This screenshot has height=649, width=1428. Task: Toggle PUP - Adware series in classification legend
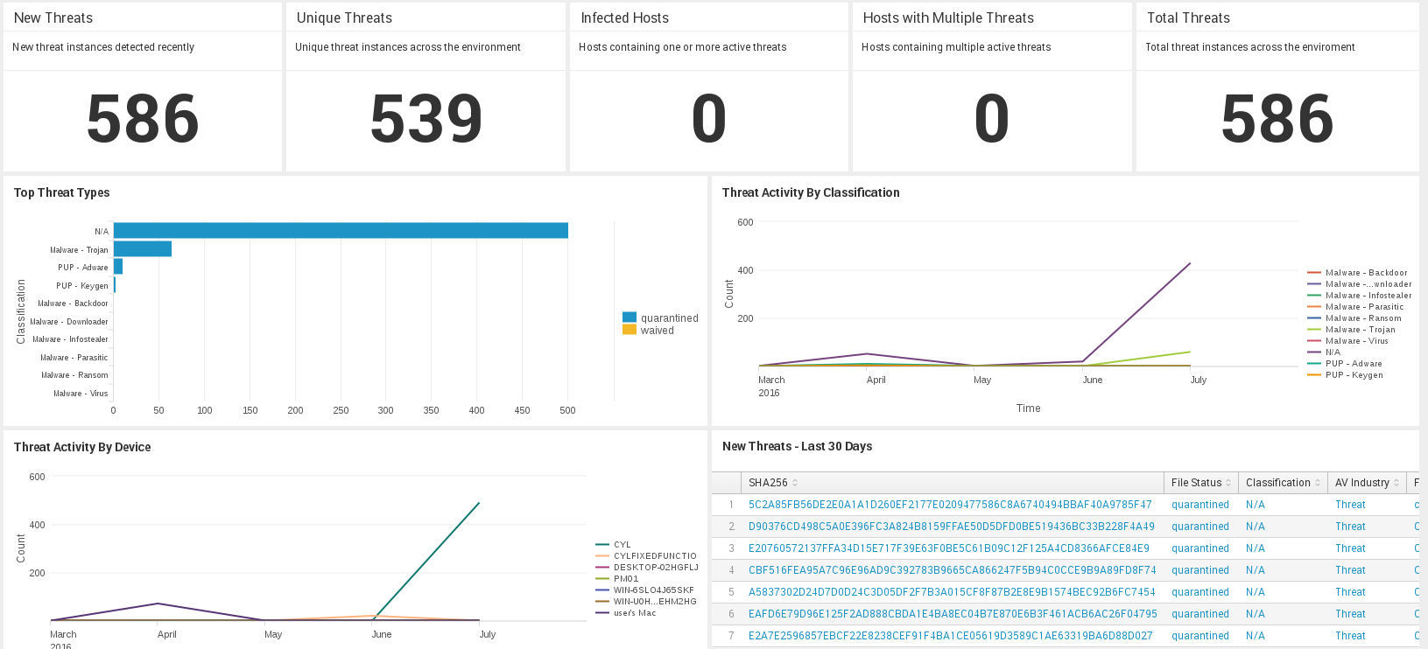click(1345, 364)
